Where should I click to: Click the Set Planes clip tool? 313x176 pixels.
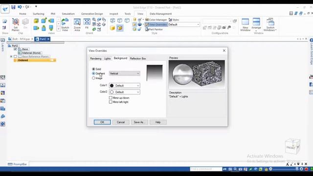point(15,24)
